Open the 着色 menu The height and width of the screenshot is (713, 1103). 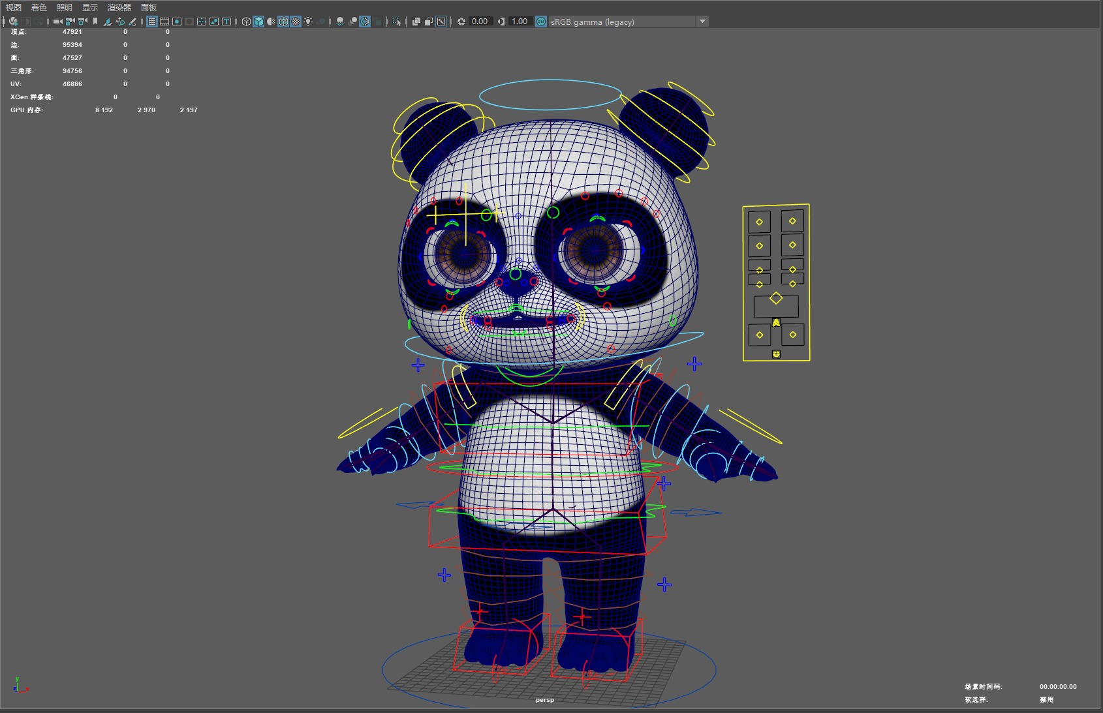coord(39,7)
